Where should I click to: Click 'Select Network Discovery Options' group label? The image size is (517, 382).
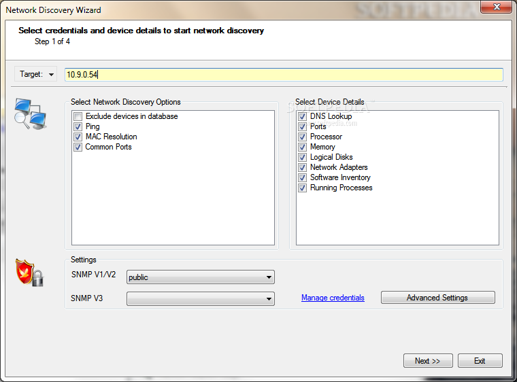pos(126,102)
